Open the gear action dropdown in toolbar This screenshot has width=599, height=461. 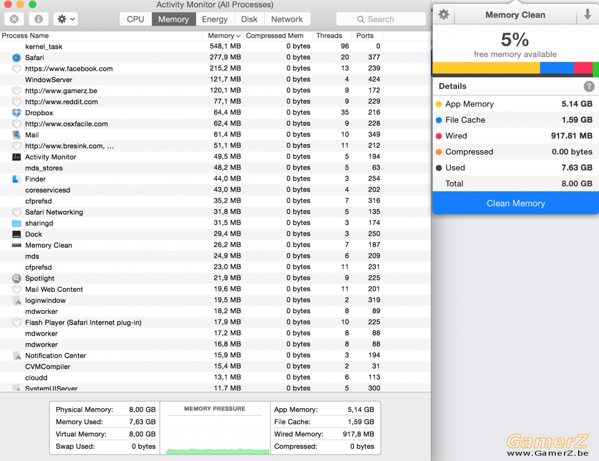(x=66, y=19)
